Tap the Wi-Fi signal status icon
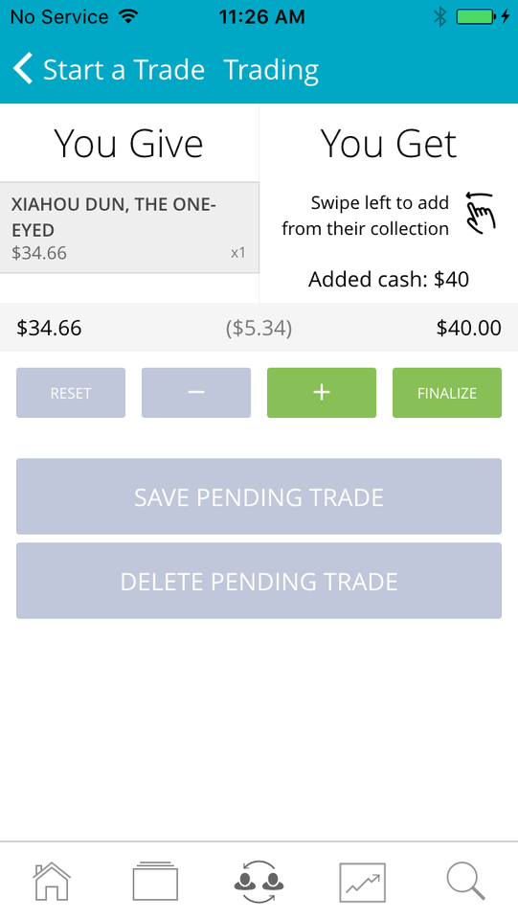 point(127,16)
